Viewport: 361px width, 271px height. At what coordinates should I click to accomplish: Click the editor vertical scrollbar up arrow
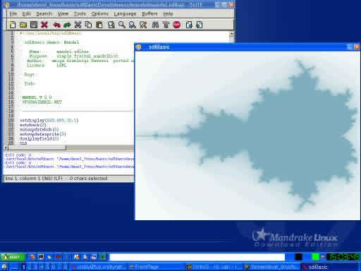click(231, 35)
